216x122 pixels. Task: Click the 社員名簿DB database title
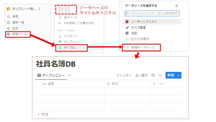click(x=56, y=64)
